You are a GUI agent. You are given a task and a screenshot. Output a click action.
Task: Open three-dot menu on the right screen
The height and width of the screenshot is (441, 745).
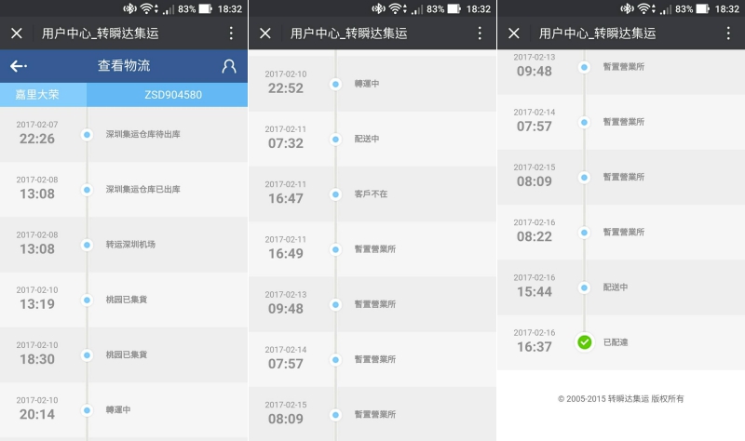[728, 33]
